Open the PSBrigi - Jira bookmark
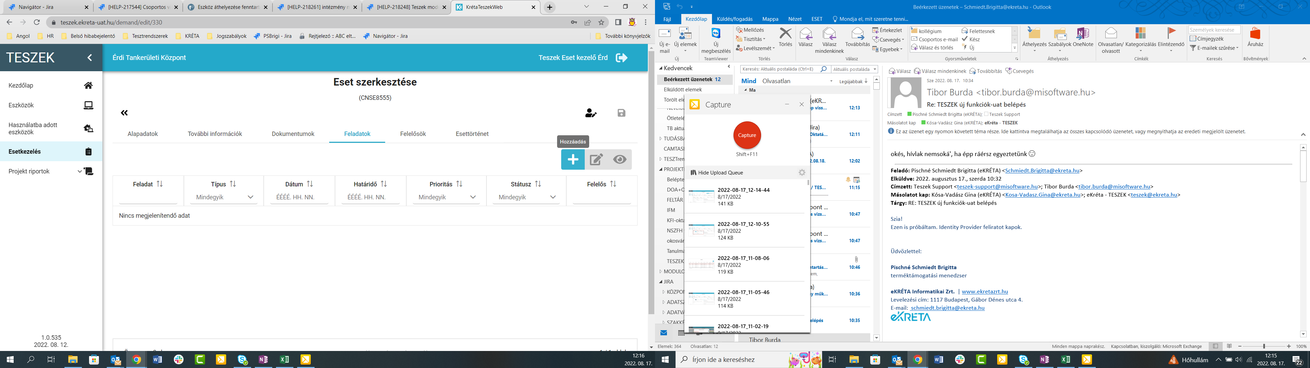This screenshot has width=1310, height=368. point(273,36)
